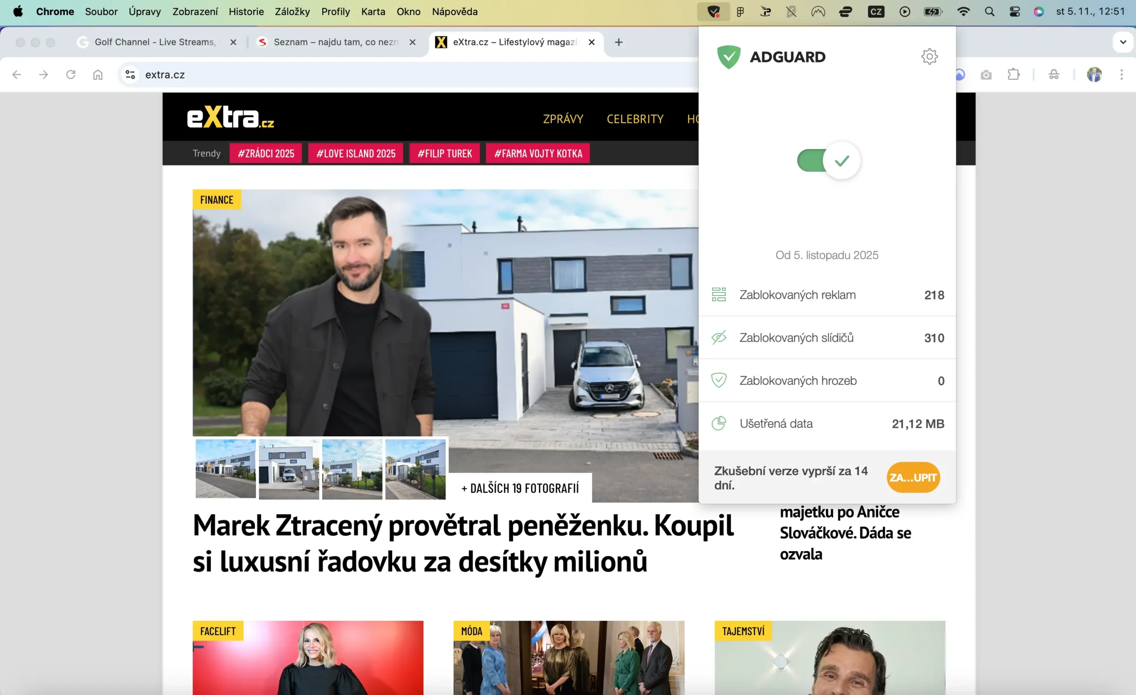Open the AdGuard settings gear
The width and height of the screenshot is (1136, 695).
[x=930, y=56]
